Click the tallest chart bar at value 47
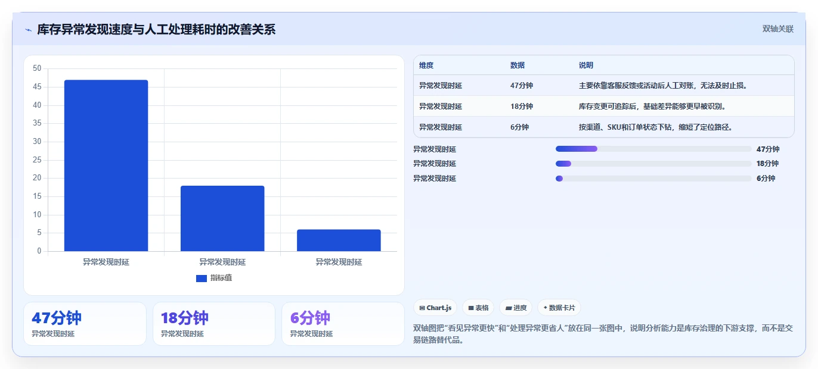This screenshot has width=818, height=369. [106, 165]
